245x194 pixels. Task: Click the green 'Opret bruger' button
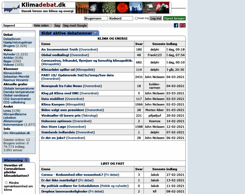point(174,18)
